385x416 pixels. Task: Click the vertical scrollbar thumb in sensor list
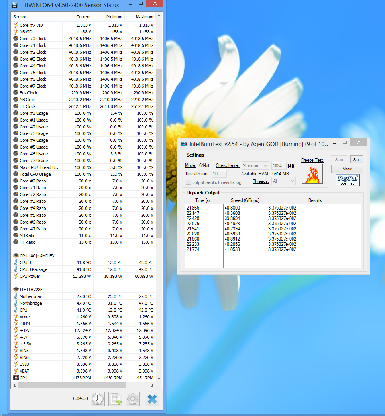[x=159, y=154]
